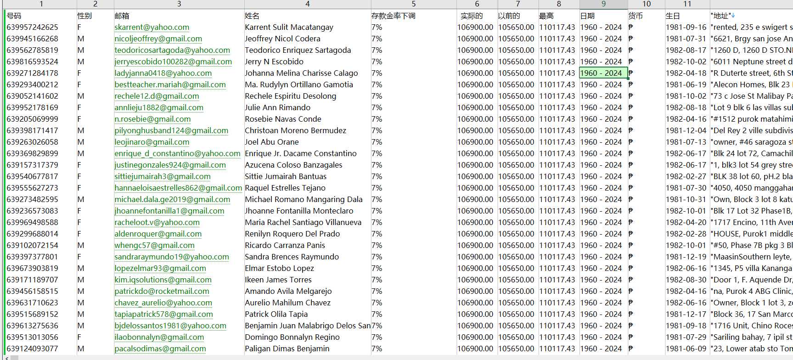Click the 邮箱 header cell
The image size is (793, 360).
click(x=179, y=16)
